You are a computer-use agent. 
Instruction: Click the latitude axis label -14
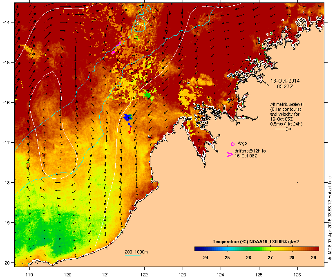(x=6, y=22)
